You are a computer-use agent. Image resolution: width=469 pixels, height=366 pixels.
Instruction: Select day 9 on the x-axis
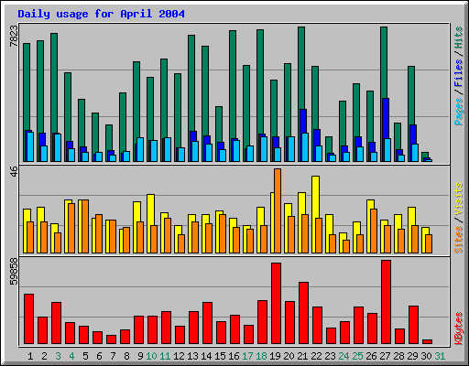pos(140,356)
